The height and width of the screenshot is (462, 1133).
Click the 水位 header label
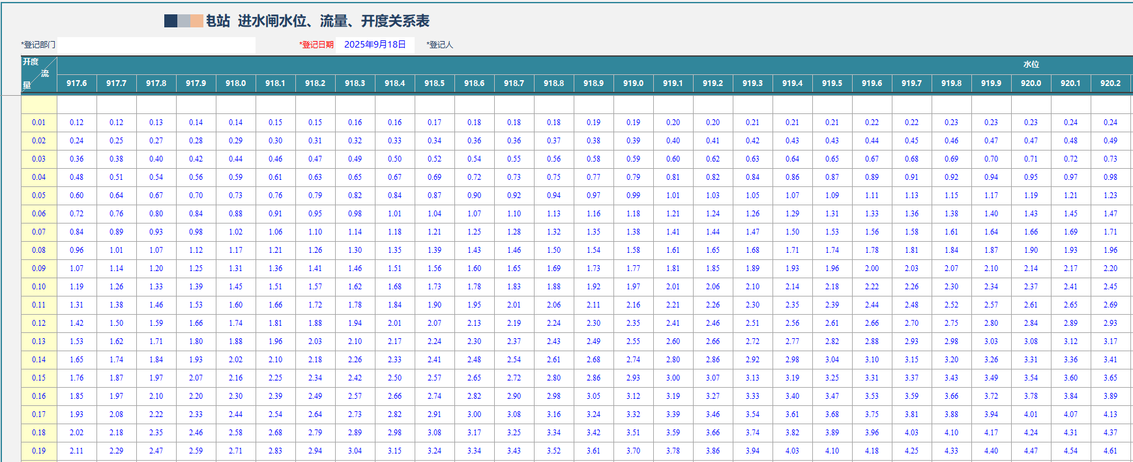click(1031, 65)
